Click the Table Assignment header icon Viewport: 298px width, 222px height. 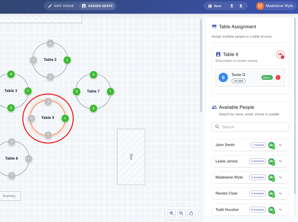(214, 26)
